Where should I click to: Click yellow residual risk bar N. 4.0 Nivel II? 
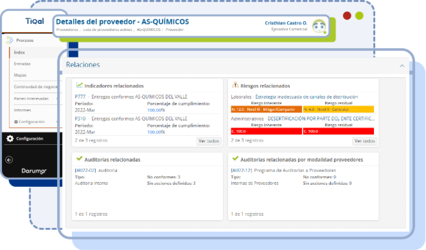[339, 109]
